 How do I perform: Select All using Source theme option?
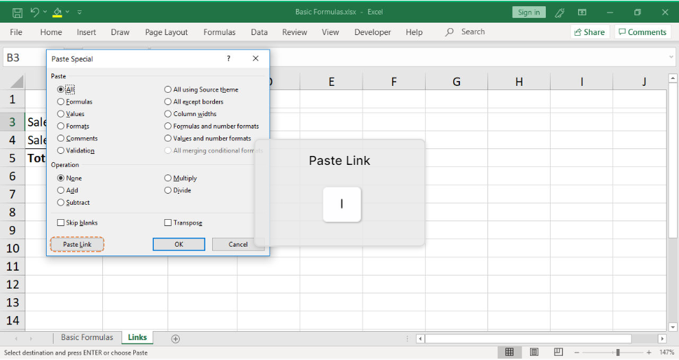[x=201, y=89]
